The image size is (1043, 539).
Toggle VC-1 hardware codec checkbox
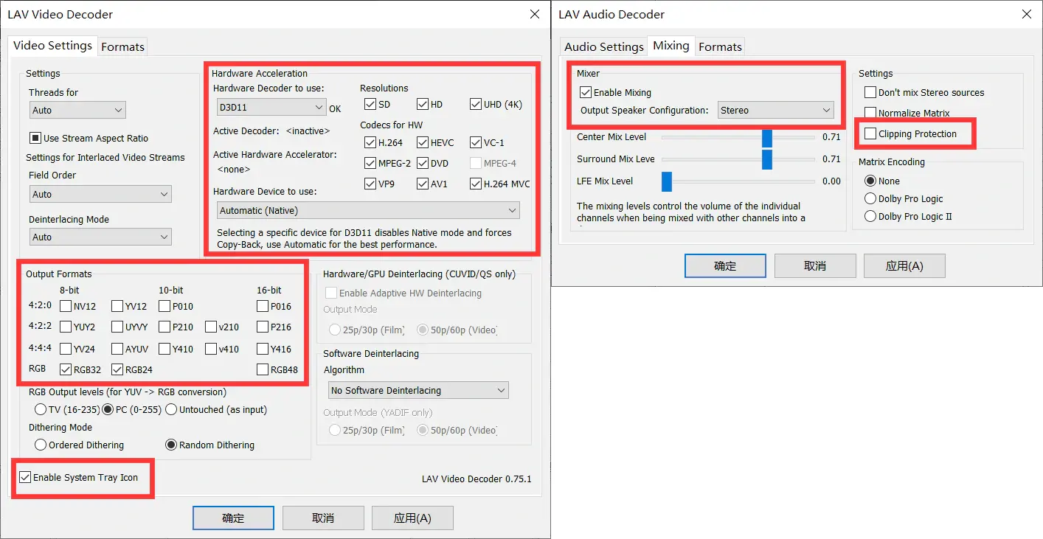(x=476, y=142)
